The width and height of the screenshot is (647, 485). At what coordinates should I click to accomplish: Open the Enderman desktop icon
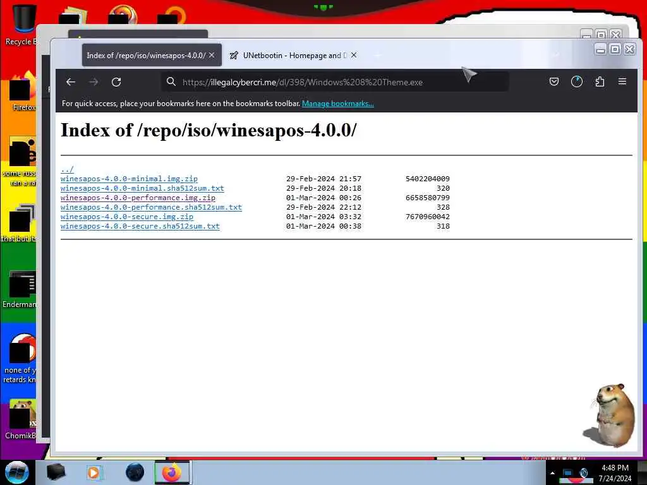[x=20, y=290]
